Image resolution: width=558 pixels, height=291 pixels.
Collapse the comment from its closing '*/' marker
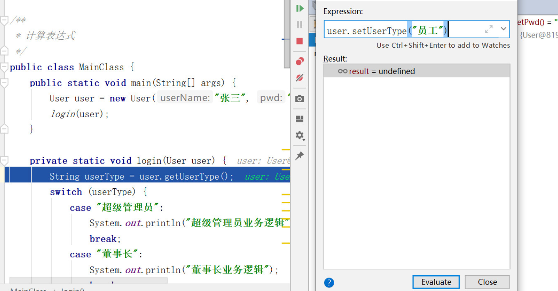(4, 51)
